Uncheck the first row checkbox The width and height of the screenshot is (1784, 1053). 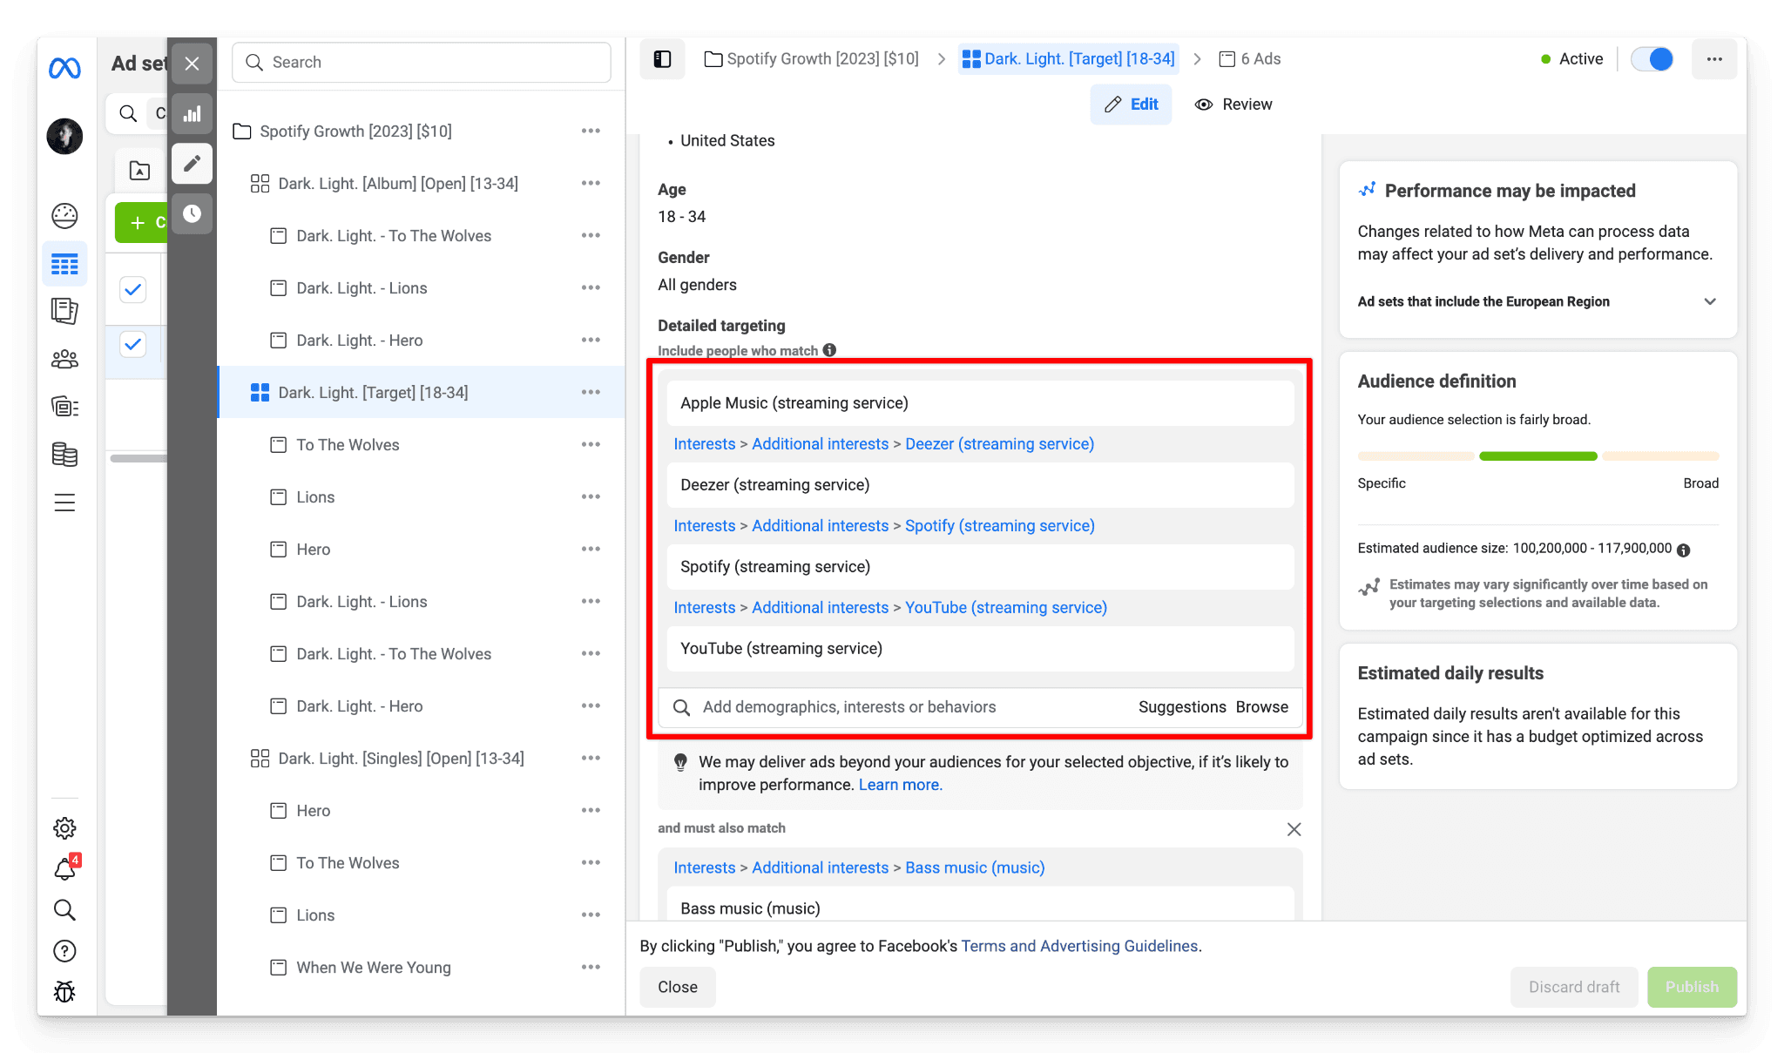tap(133, 290)
